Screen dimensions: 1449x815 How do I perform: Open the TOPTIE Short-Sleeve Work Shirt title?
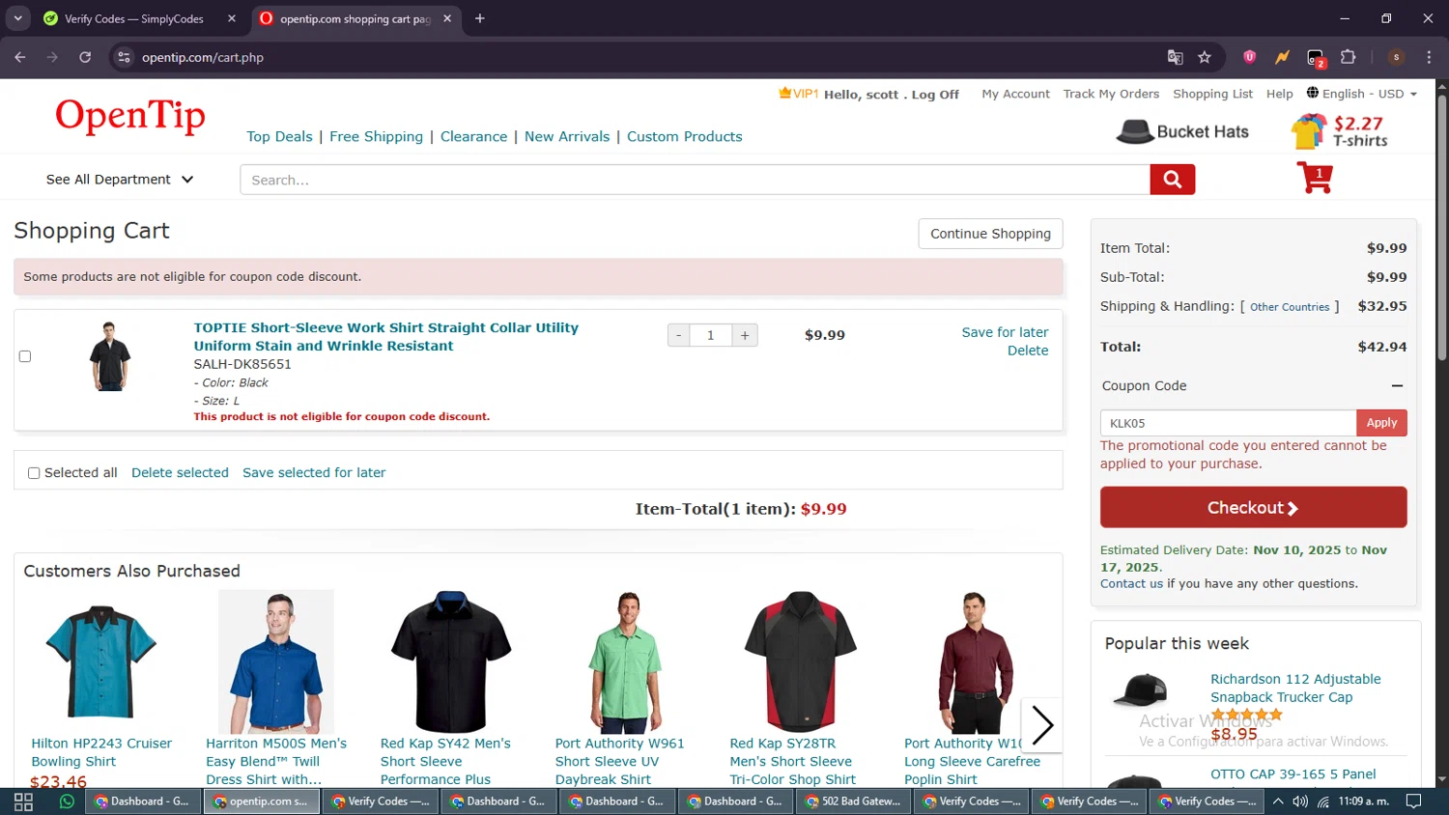tap(385, 337)
